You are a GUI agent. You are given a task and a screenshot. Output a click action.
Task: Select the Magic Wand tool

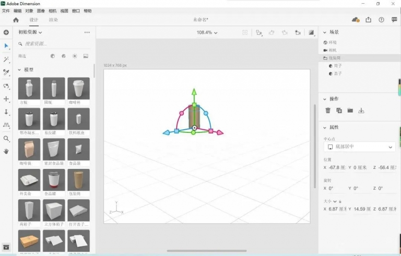[x=6, y=59]
